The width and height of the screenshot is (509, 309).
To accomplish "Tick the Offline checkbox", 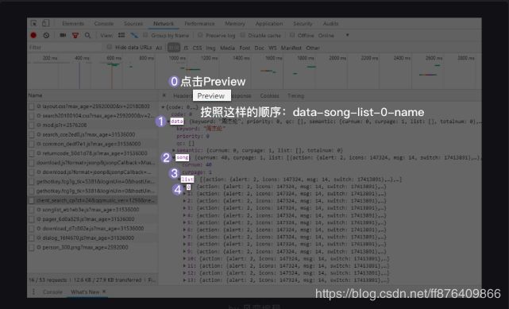I will 292,35.
